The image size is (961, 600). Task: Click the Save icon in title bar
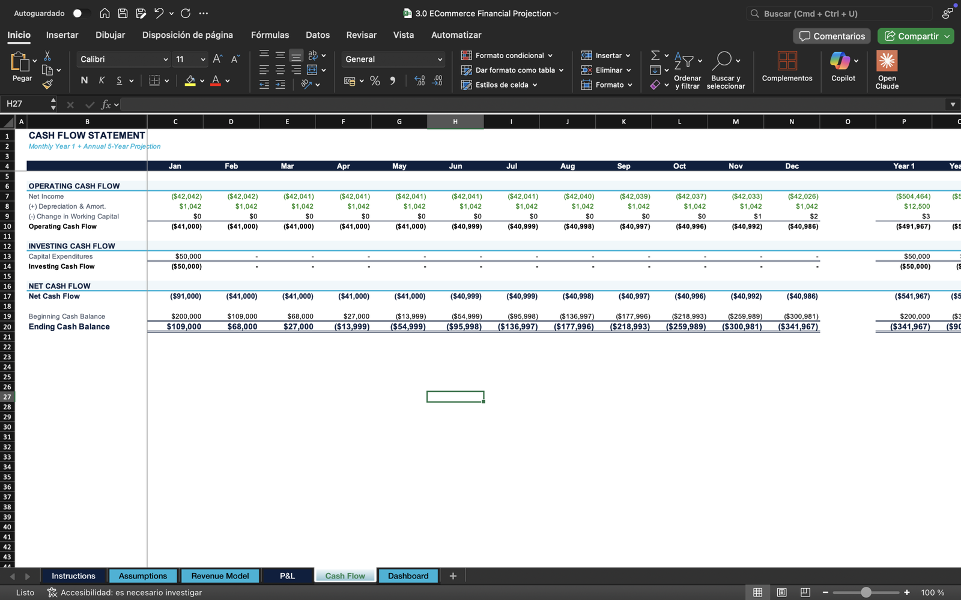[123, 13]
